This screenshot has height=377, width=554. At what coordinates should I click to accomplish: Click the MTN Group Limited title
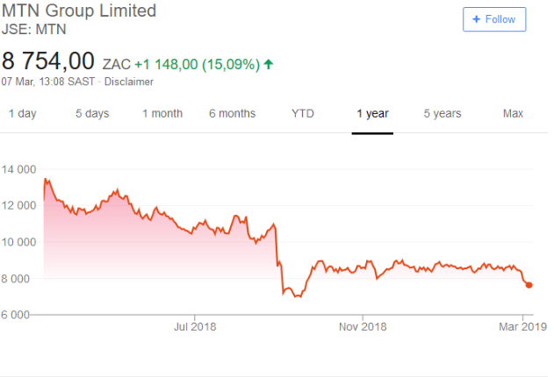point(79,11)
